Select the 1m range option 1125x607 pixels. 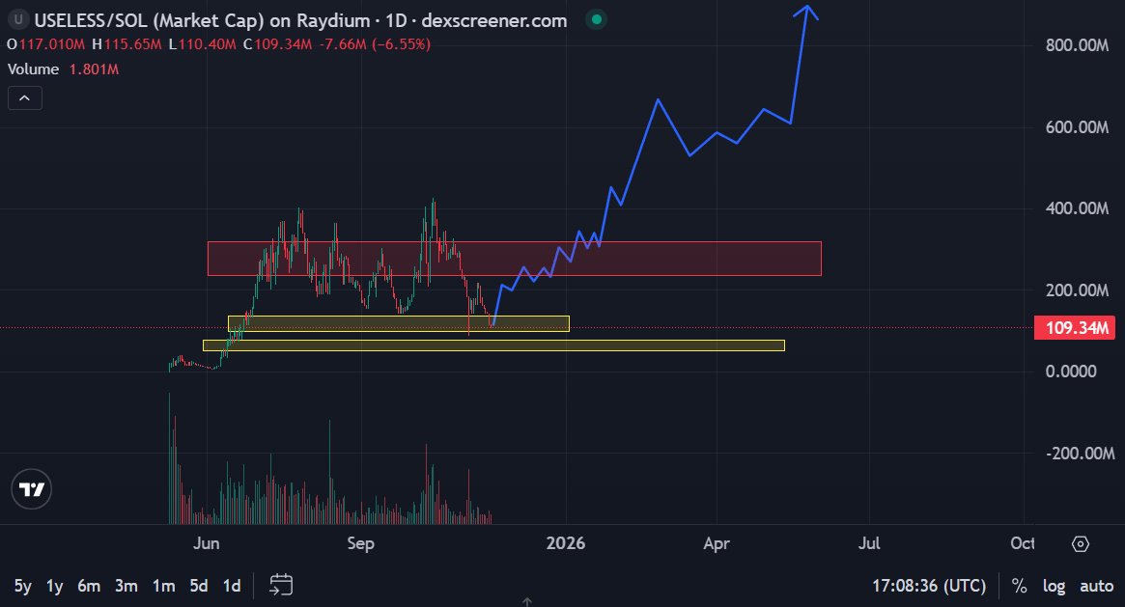coord(162,586)
